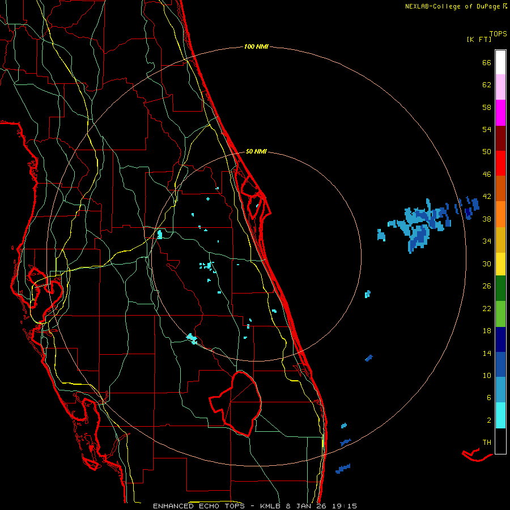Click the light pink legend swatch
The height and width of the screenshot is (510, 510).
coord(500,87)
